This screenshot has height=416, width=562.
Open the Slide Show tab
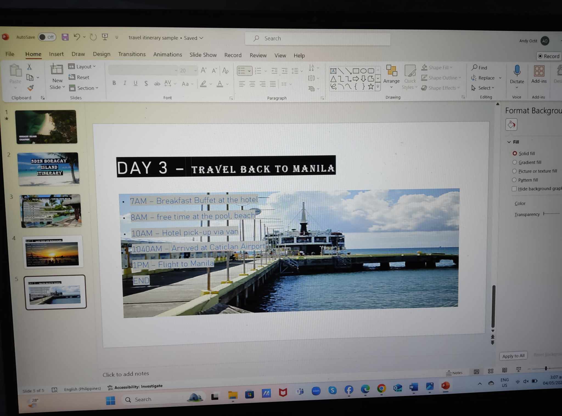[x=203, y=55]
